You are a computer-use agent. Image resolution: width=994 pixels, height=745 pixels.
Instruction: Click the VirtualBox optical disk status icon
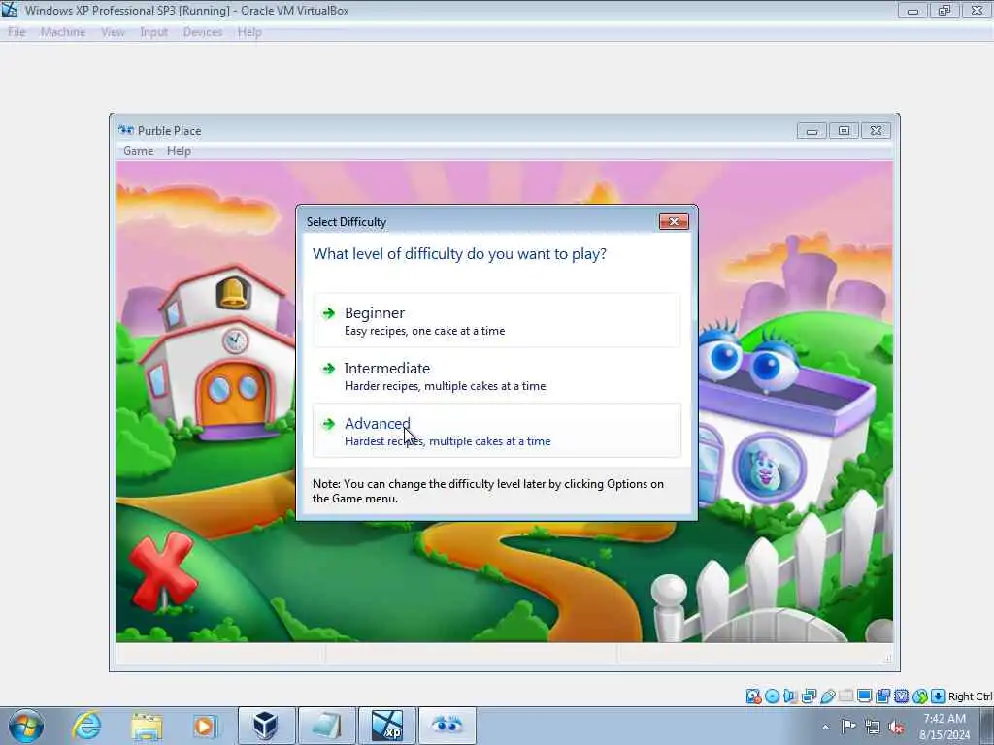(772, 696)
